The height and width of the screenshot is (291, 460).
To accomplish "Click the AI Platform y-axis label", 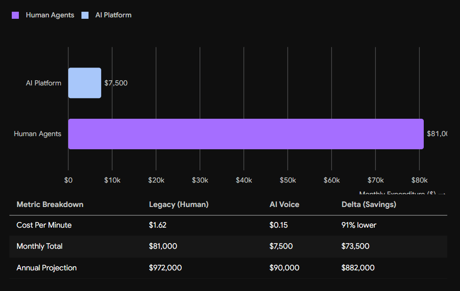I will pos(43,83).
